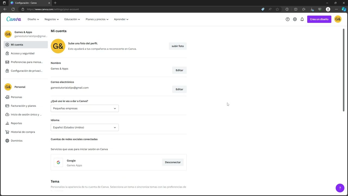
Task: Click Desconectar for Google account
Action: coord(173,162)
